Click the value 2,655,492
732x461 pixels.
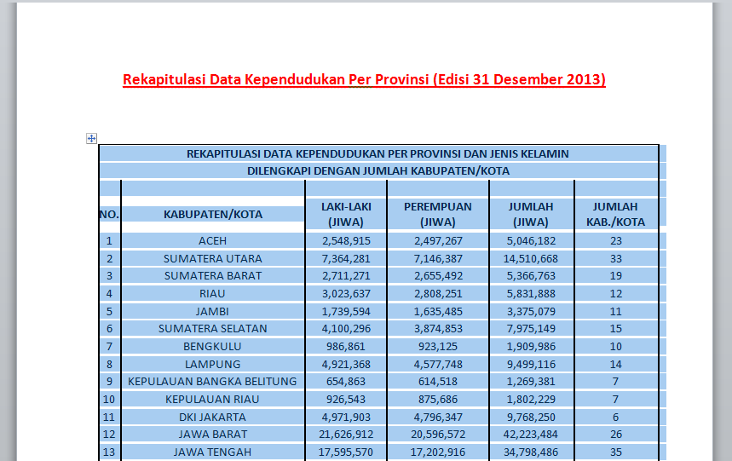click(438, 276)
